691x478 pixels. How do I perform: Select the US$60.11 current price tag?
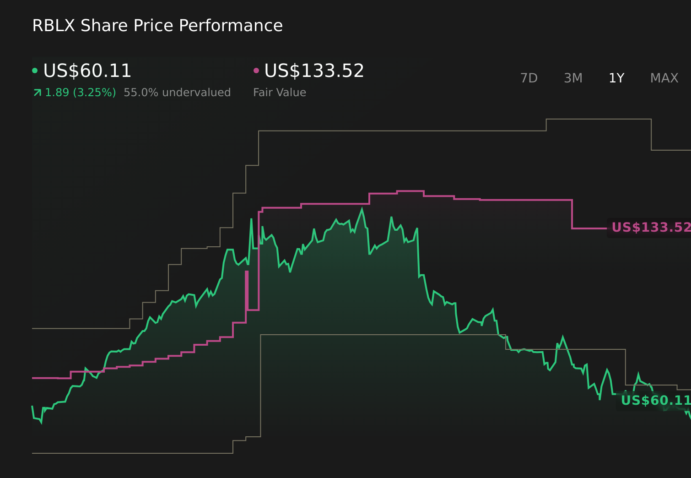coord(655,401)
